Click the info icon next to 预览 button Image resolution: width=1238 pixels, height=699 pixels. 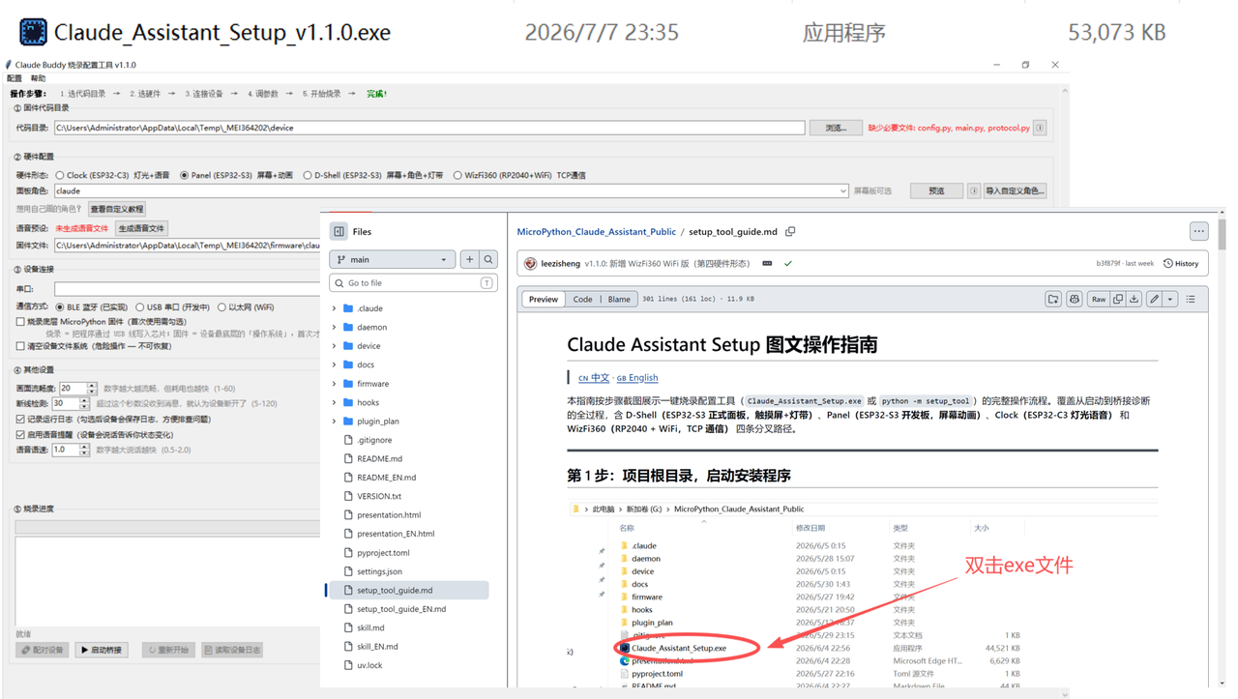(974, 191)
